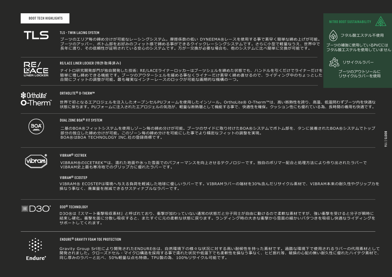This screenshot has width=392, height=277.
Task: Click the TLS logo
Action: tap(36, 36)
